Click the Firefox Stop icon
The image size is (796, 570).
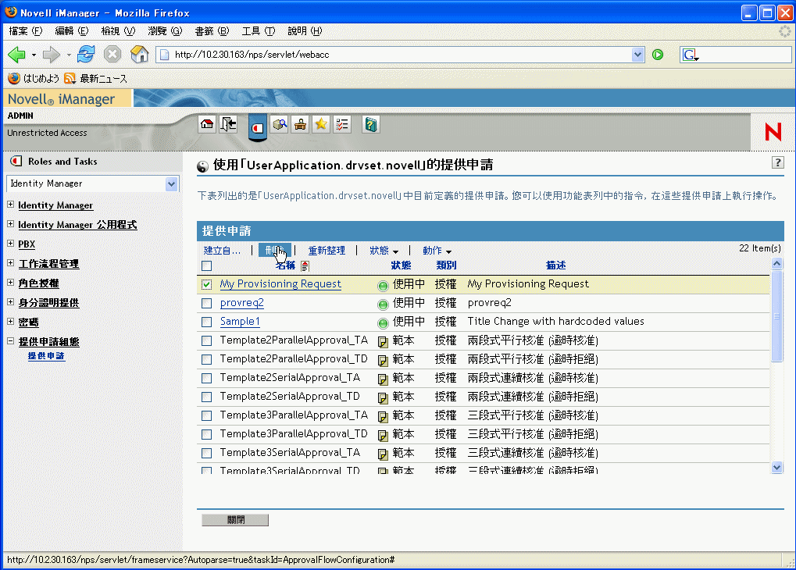tap(112, 55)
